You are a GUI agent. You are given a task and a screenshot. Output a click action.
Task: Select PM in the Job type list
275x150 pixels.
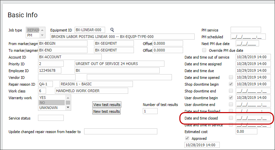[x=33, y=35]
